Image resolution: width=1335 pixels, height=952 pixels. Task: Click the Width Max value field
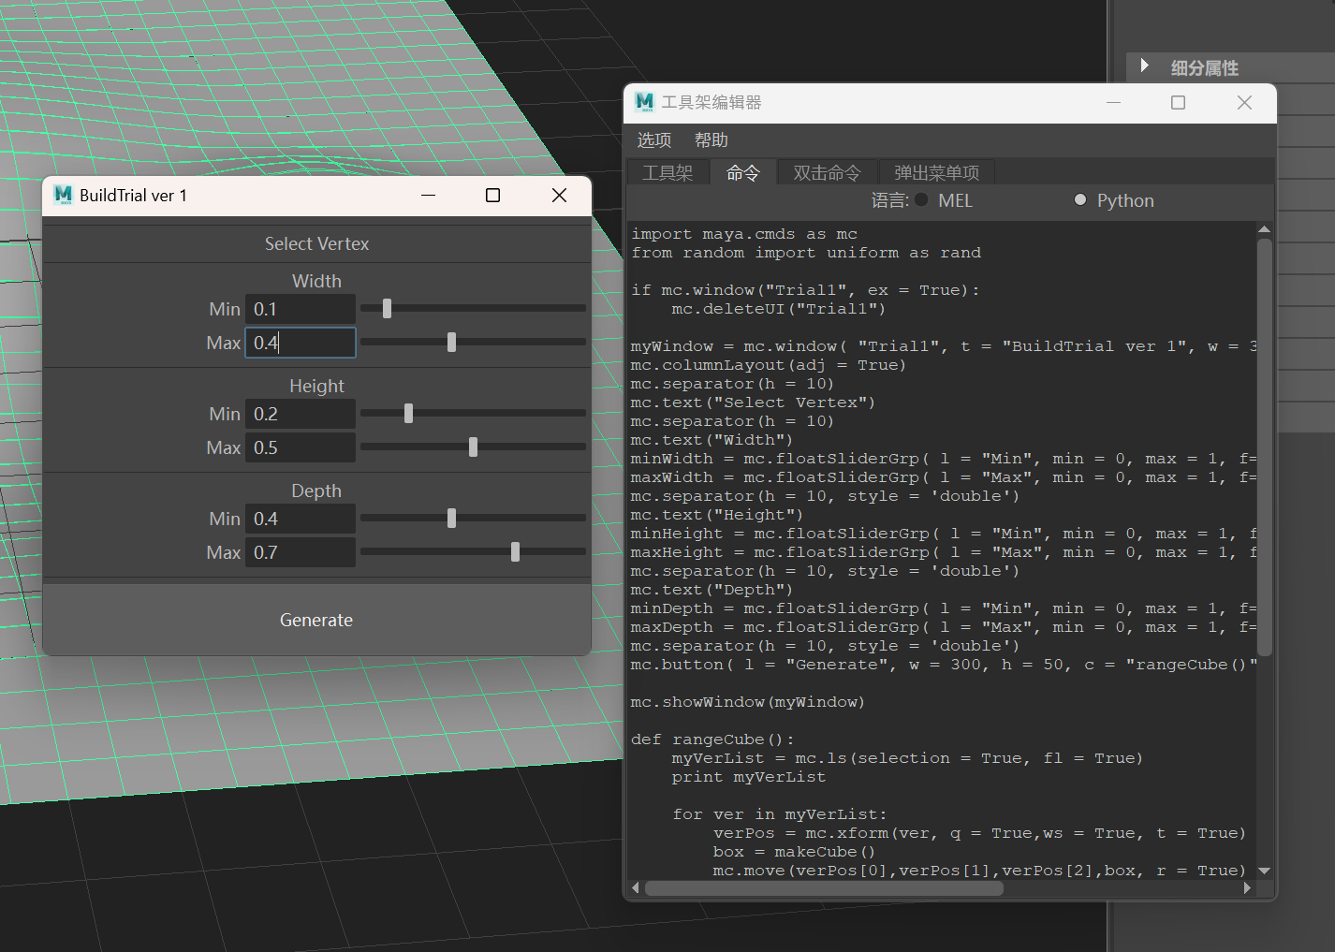click(301, 343)
